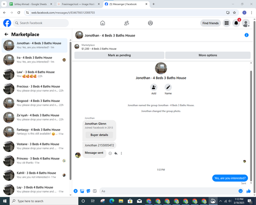This screenshot has height=205, width=256.
Task: Open the Friends icon in top navigation
Action: [126, 23]
